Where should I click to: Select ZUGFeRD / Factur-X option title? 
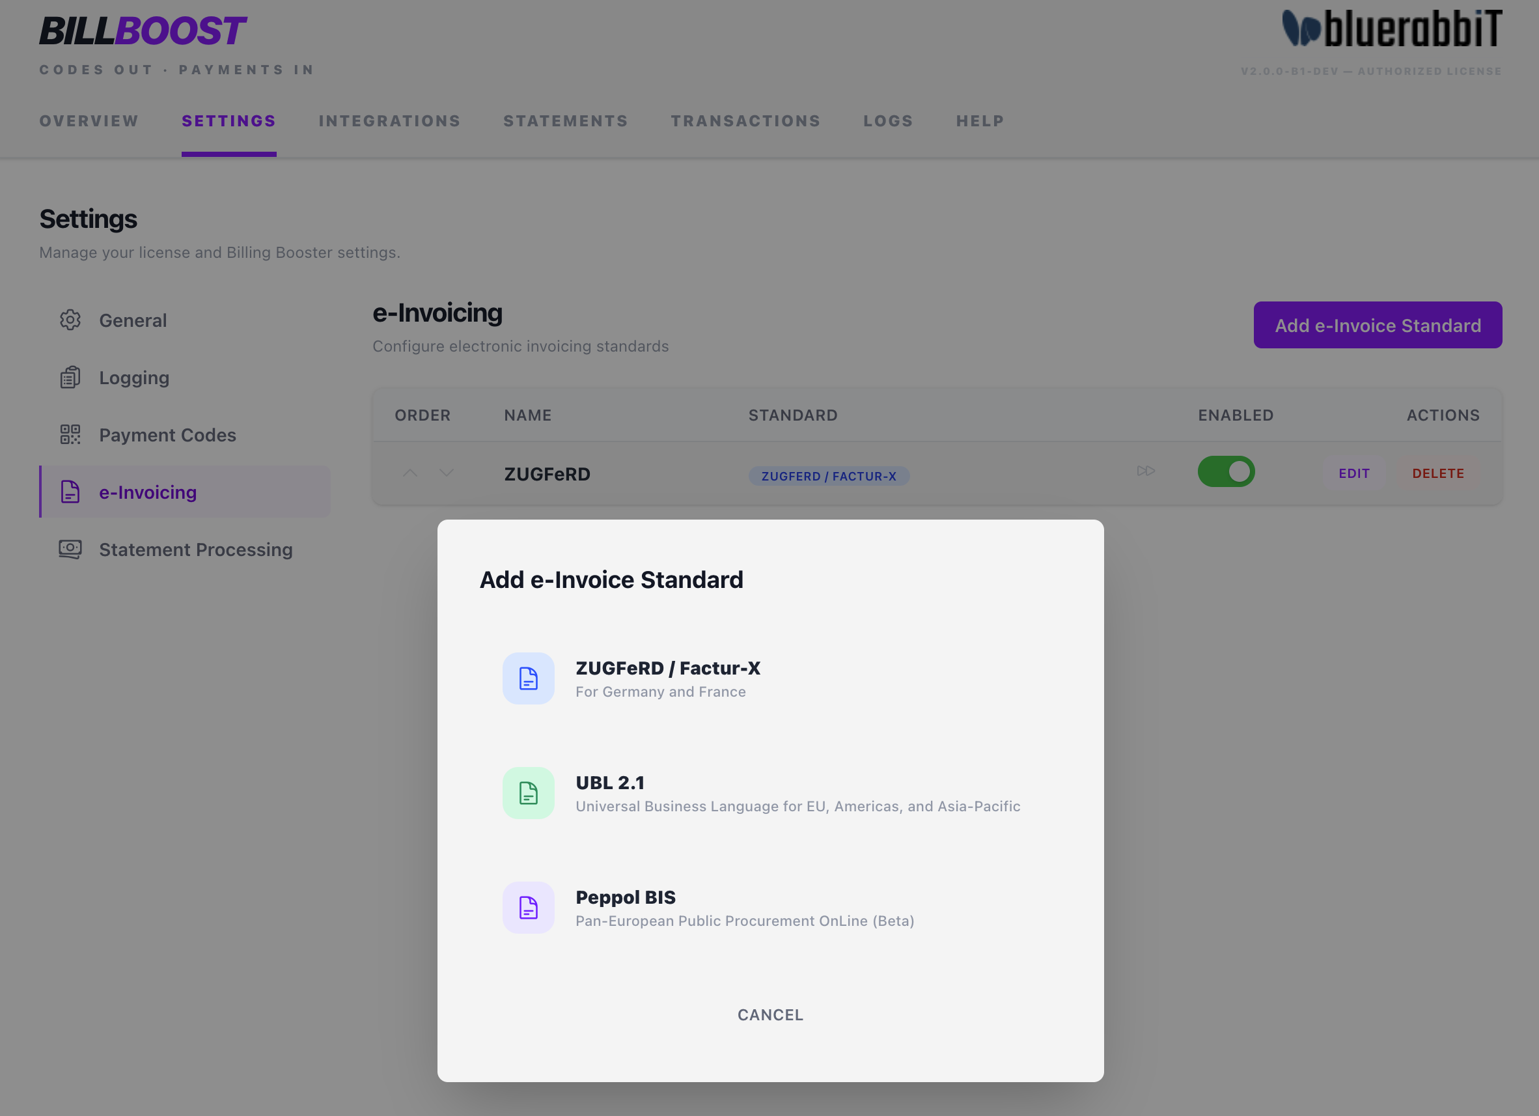pos(668,668)
